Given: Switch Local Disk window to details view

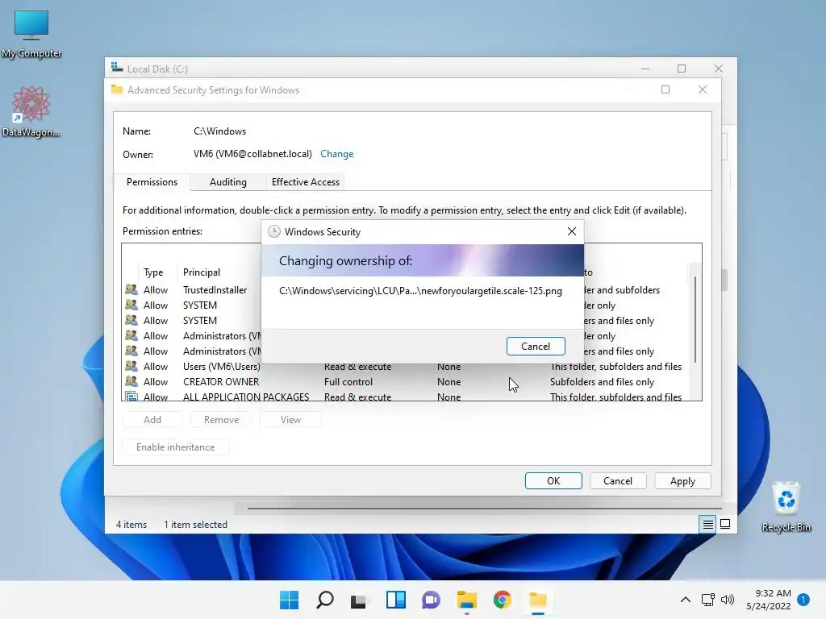Looking at the screenshot, I should tap(708, 524).
